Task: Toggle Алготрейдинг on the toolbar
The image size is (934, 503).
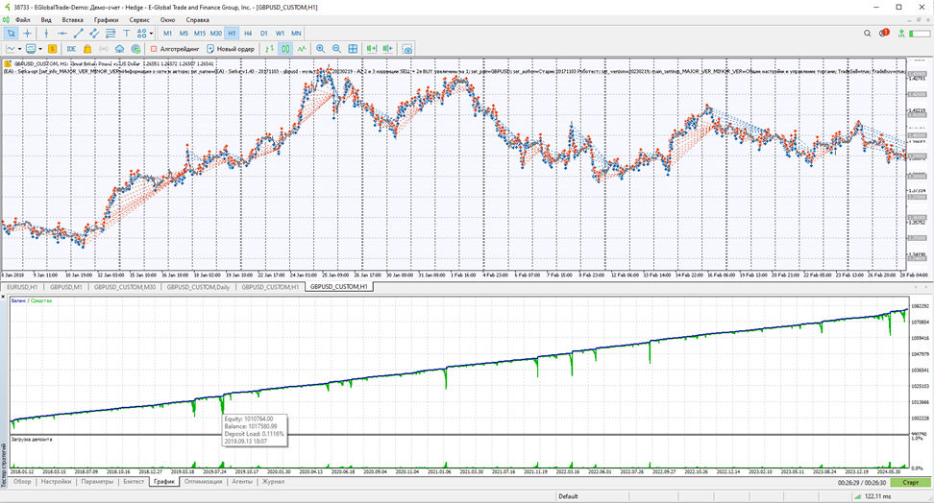Action: (x=175, y=49)
